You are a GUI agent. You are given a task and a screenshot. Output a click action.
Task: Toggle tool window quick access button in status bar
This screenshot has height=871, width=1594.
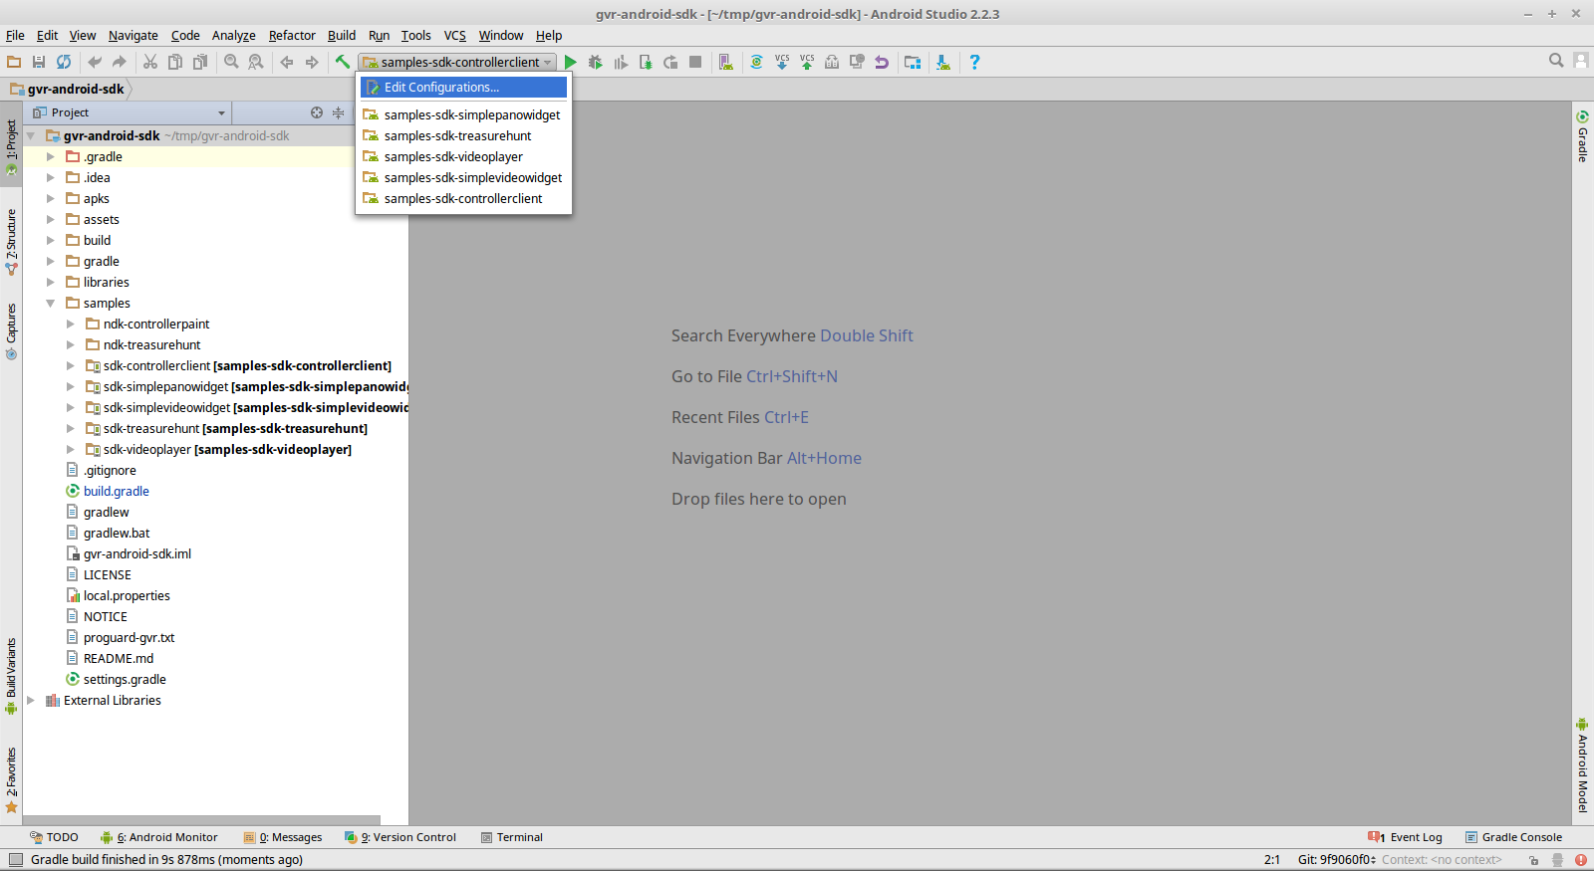pyautogui.click(x=15, y=860)
